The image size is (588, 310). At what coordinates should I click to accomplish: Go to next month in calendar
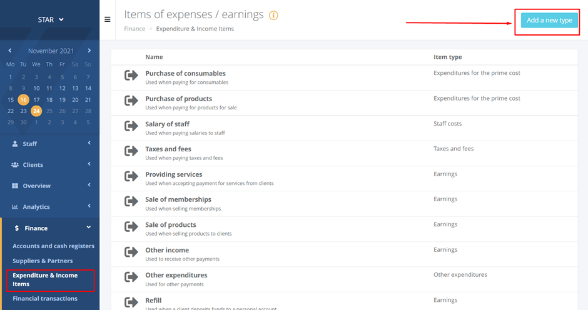(x=89, y=51)
